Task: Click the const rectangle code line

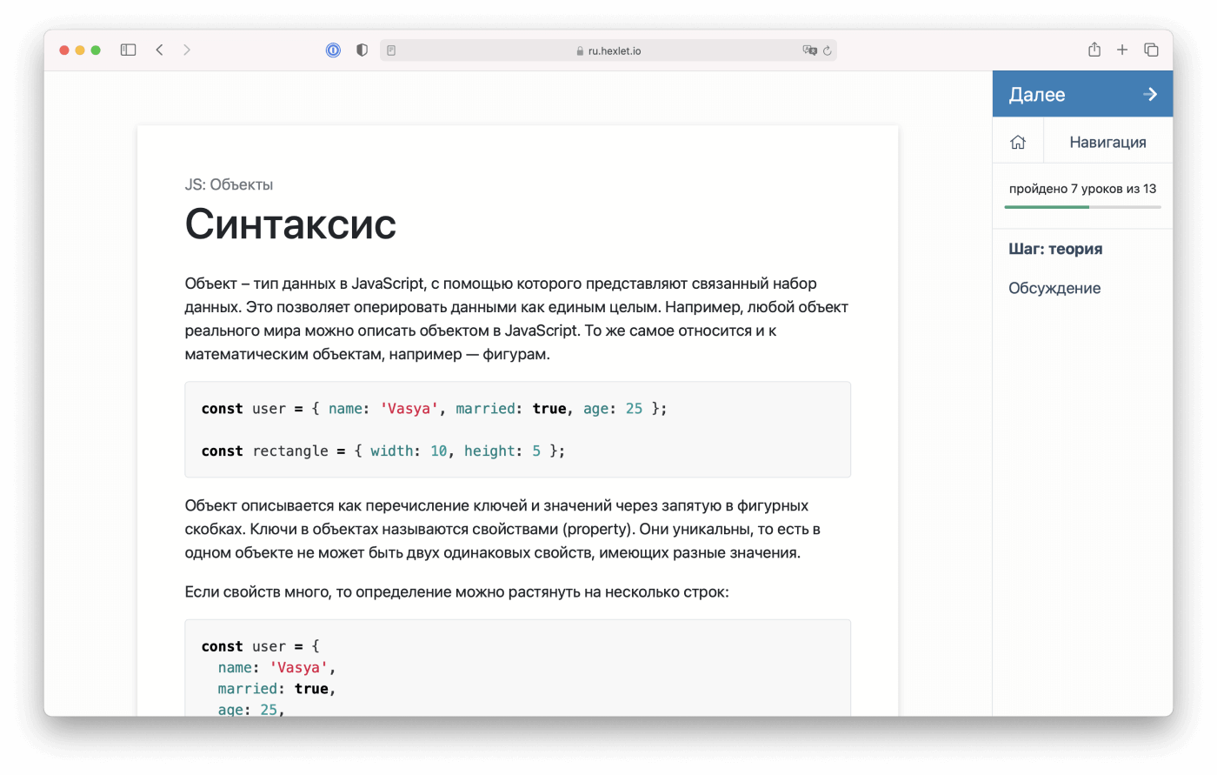Action: [383, 451]
